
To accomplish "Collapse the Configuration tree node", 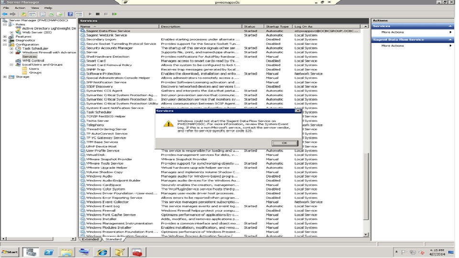I will coord(5,44).
